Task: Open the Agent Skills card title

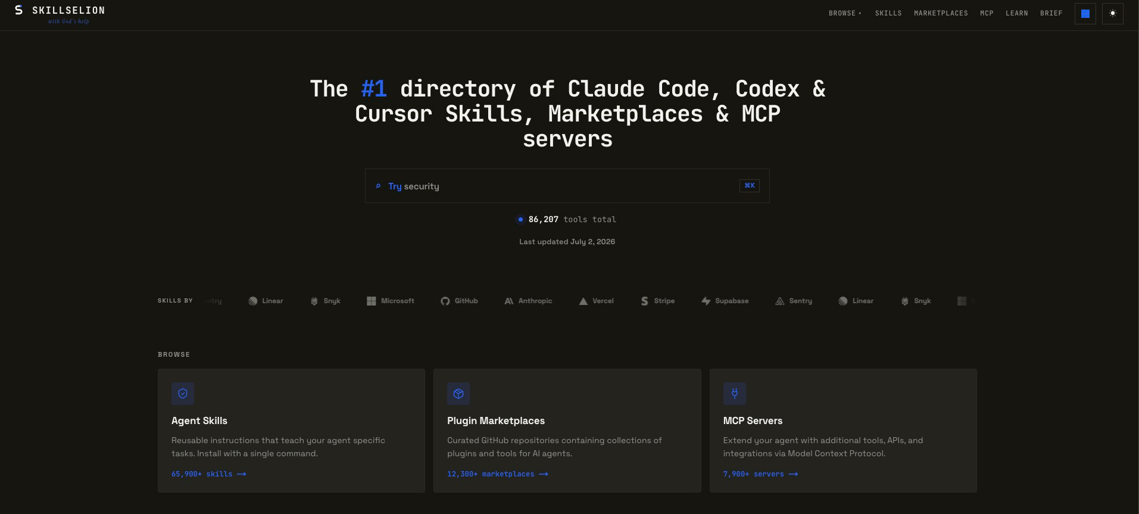Action: [199, 420]
